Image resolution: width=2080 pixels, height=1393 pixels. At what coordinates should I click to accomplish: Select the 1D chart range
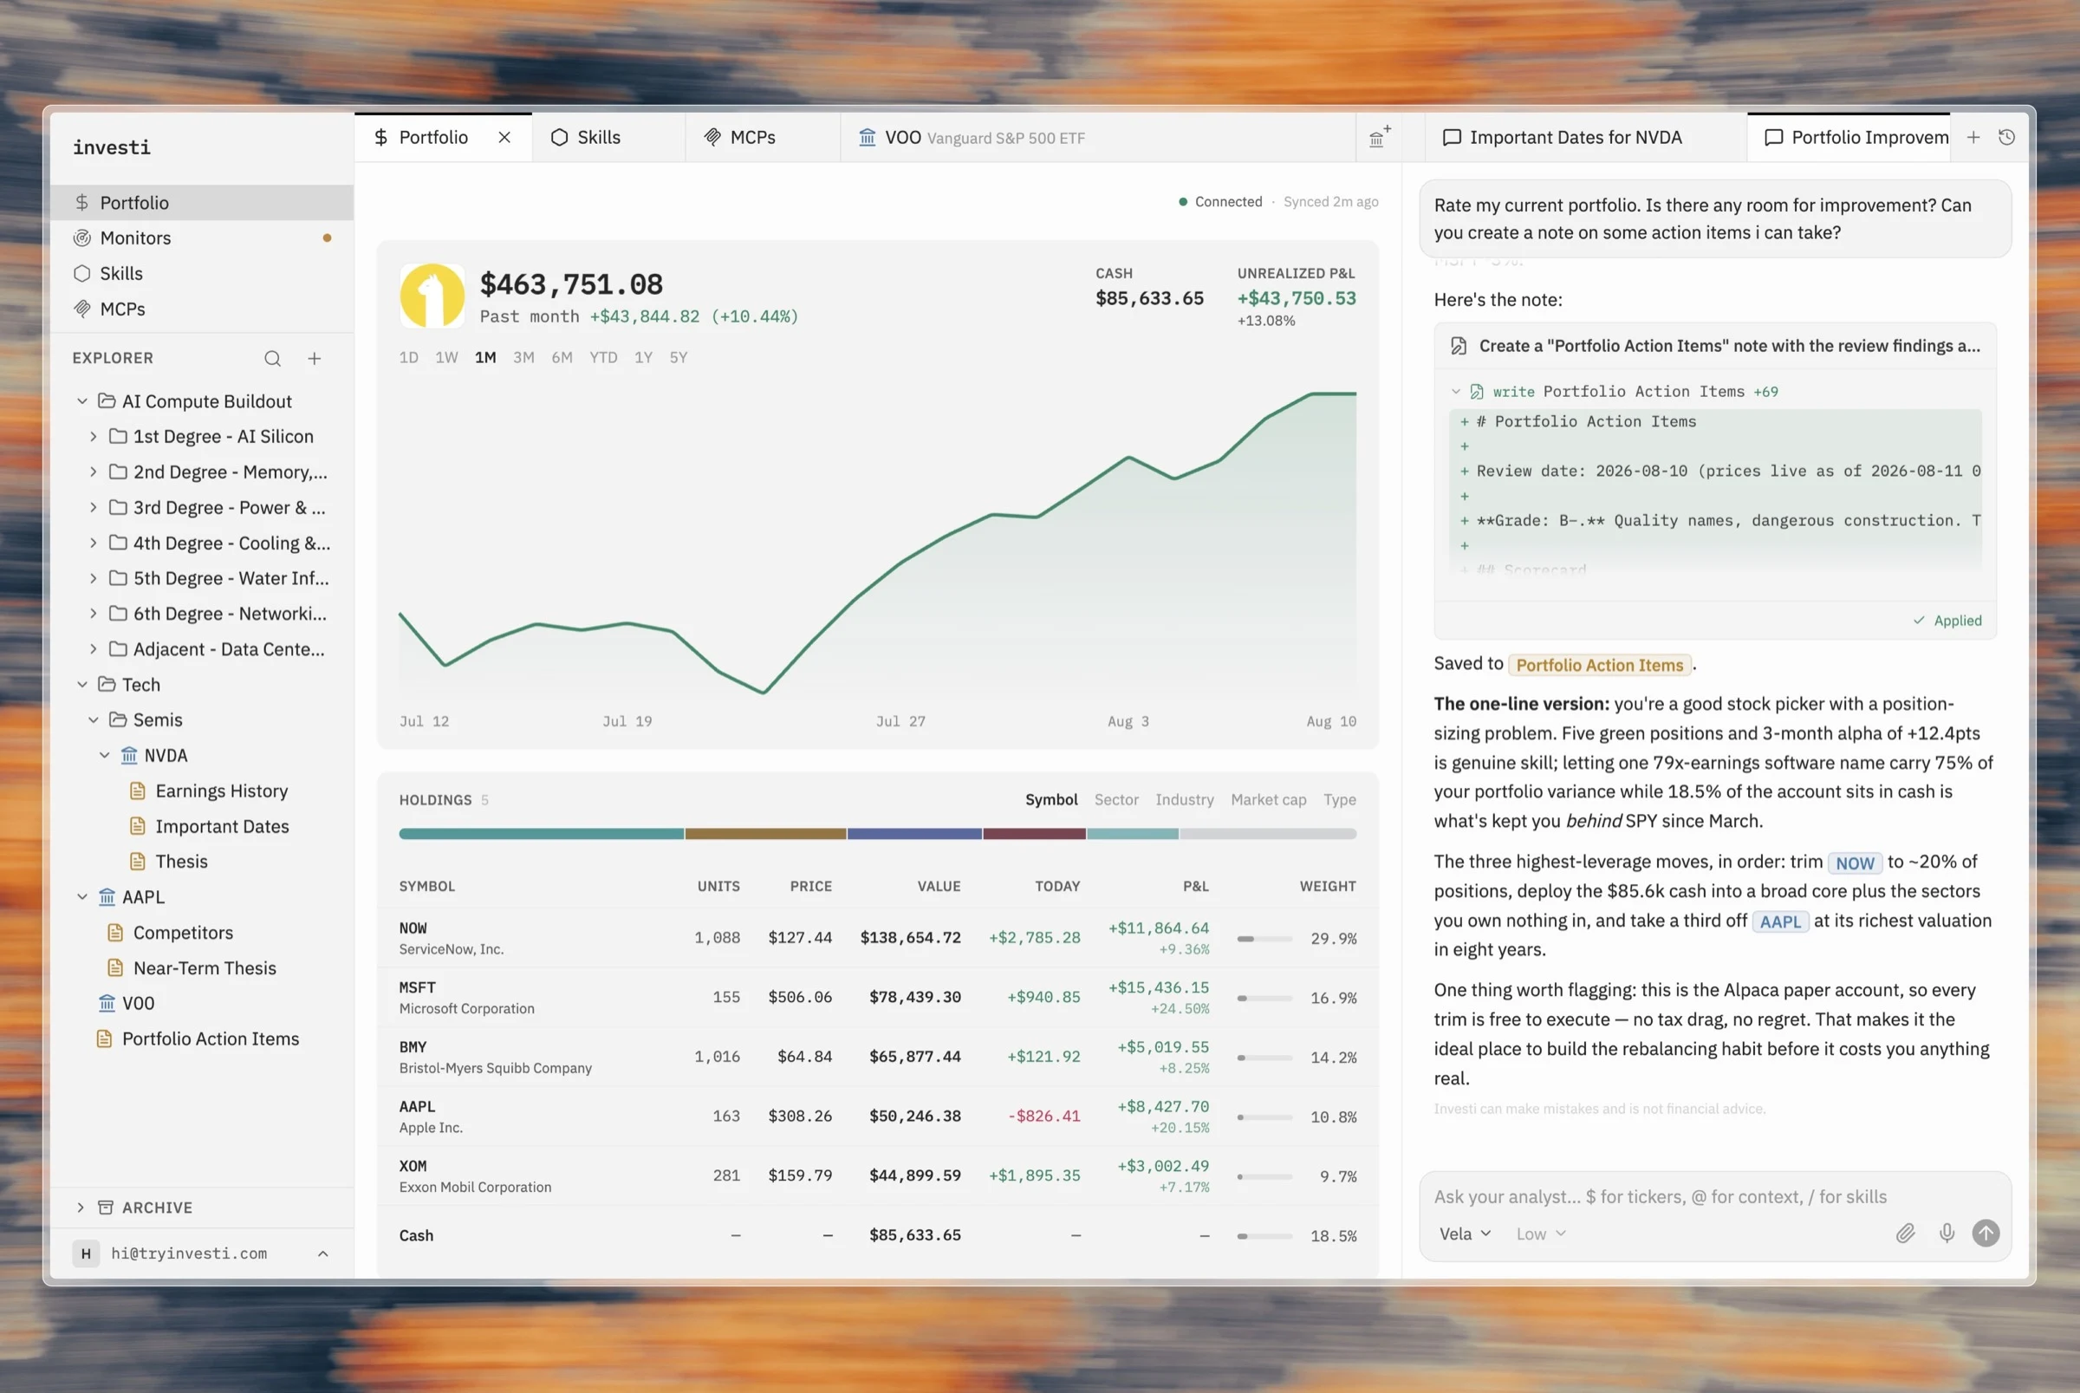(x=408, y=357)
